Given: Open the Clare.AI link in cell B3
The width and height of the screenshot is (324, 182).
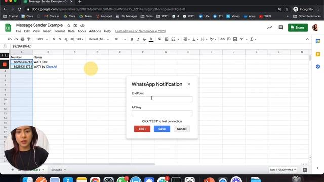Looking at the screenshot, I should [51, 67].
